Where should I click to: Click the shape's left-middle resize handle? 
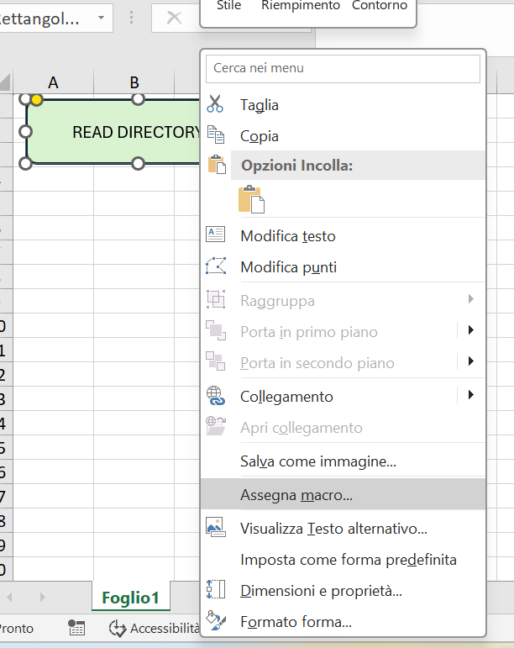pos(25,131)
